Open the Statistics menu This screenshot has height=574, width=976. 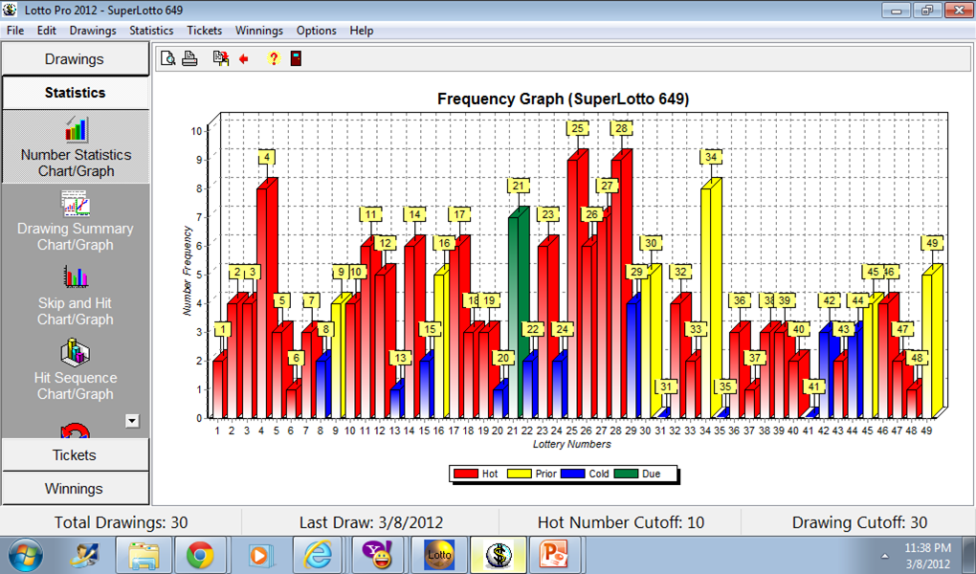pos(151,31)
